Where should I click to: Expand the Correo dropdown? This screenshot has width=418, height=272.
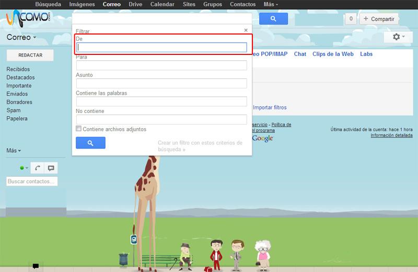point(21,38)
